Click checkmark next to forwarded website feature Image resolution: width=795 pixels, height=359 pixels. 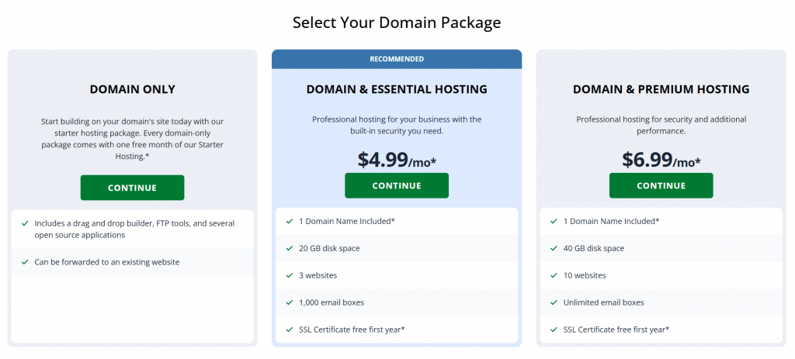pyautogui.click(x=26, y=262)
